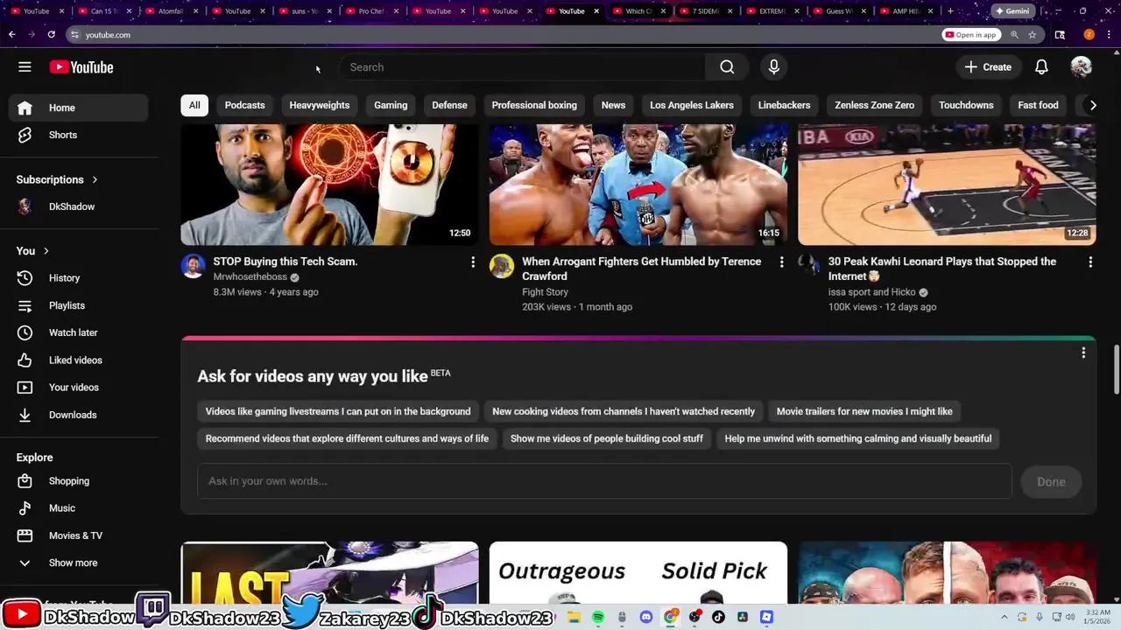Open Roblox Studio from taskbar
This screenshot has height=630, width=1121.
tap(766, 617)
